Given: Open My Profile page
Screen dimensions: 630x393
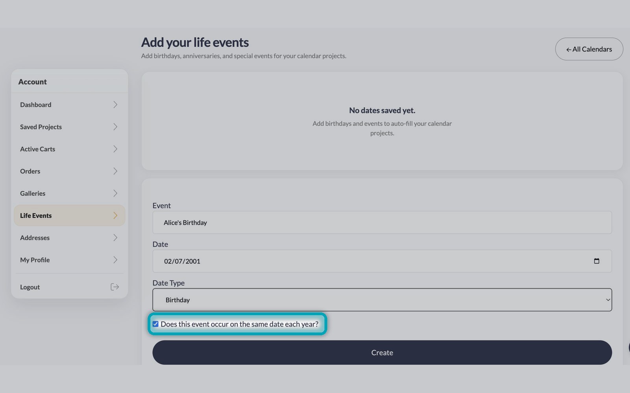Looking at the screenshot, I should (69, 260).
